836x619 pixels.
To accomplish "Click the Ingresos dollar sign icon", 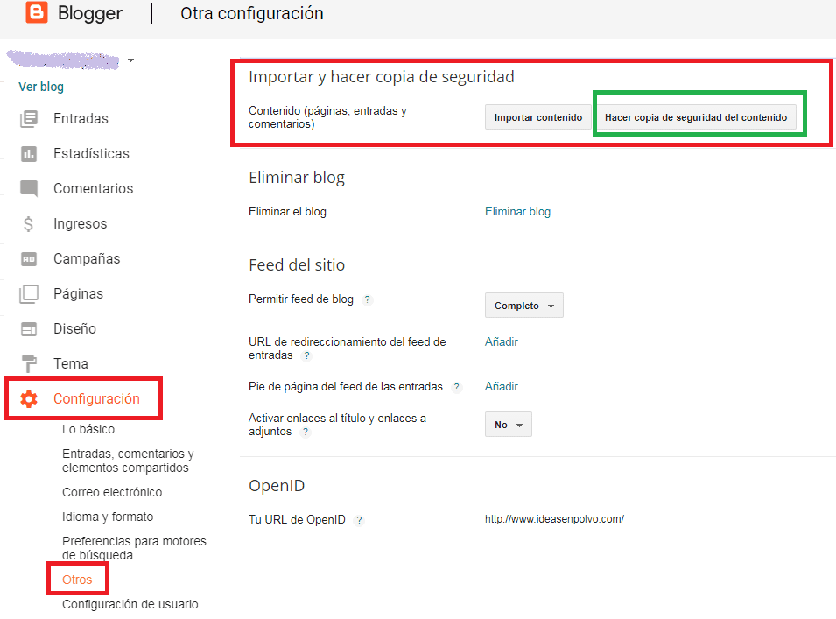I will (29, 224).
